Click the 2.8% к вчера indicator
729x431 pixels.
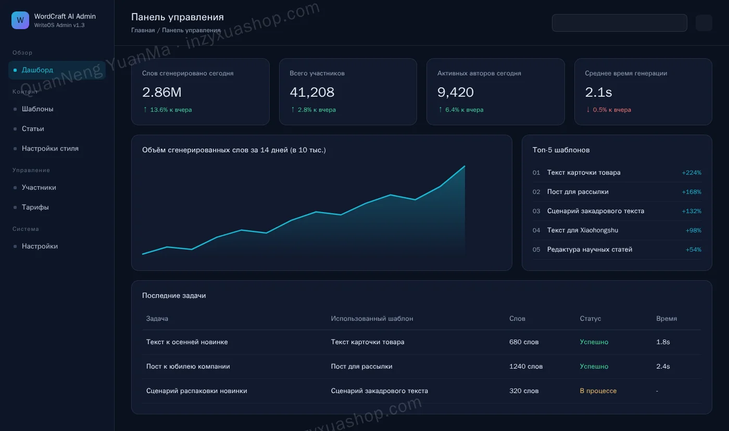point(313,110)
